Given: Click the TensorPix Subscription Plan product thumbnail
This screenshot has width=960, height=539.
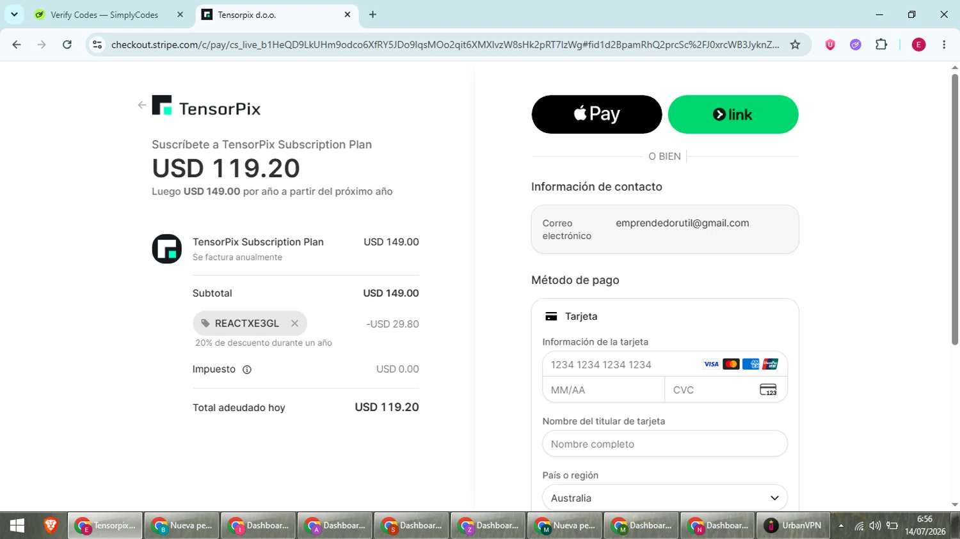Looking at the screenshot, I should [166, 249].
